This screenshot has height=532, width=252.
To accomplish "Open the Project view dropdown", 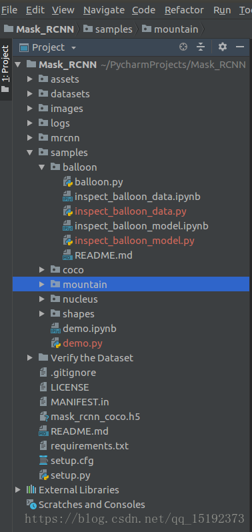I will pyautogui.click(x=73, y=47).
